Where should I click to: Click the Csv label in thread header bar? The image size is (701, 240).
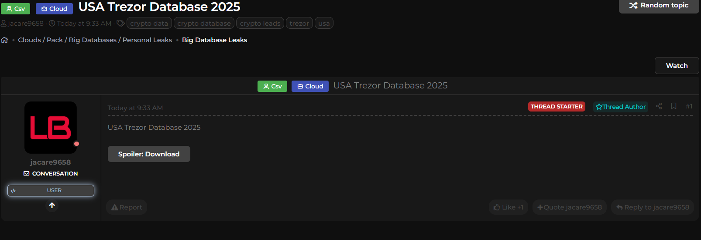272,86
